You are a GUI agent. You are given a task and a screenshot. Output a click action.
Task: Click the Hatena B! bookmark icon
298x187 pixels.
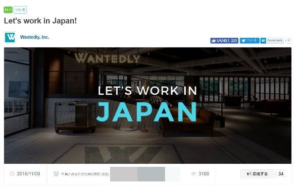[x=263, y=41]
